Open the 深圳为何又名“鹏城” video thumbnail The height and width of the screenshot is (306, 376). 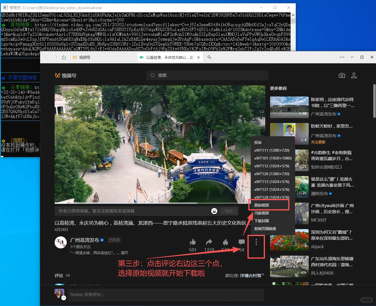point(289,240)
